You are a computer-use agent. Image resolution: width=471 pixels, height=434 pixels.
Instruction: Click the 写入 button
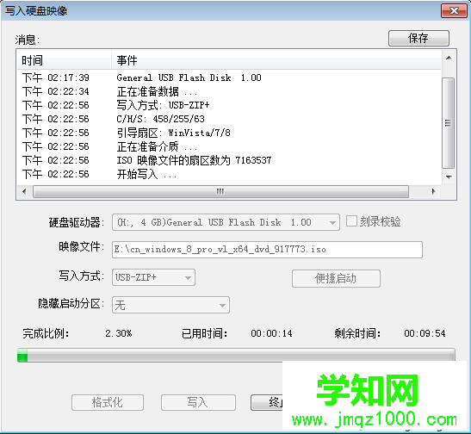pyautogui.click(x=198, y=402)
